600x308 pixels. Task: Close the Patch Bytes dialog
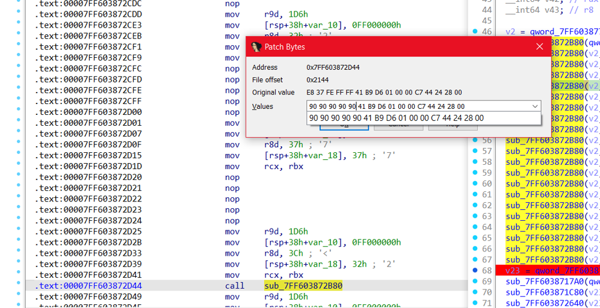click(x=539, y=47)
